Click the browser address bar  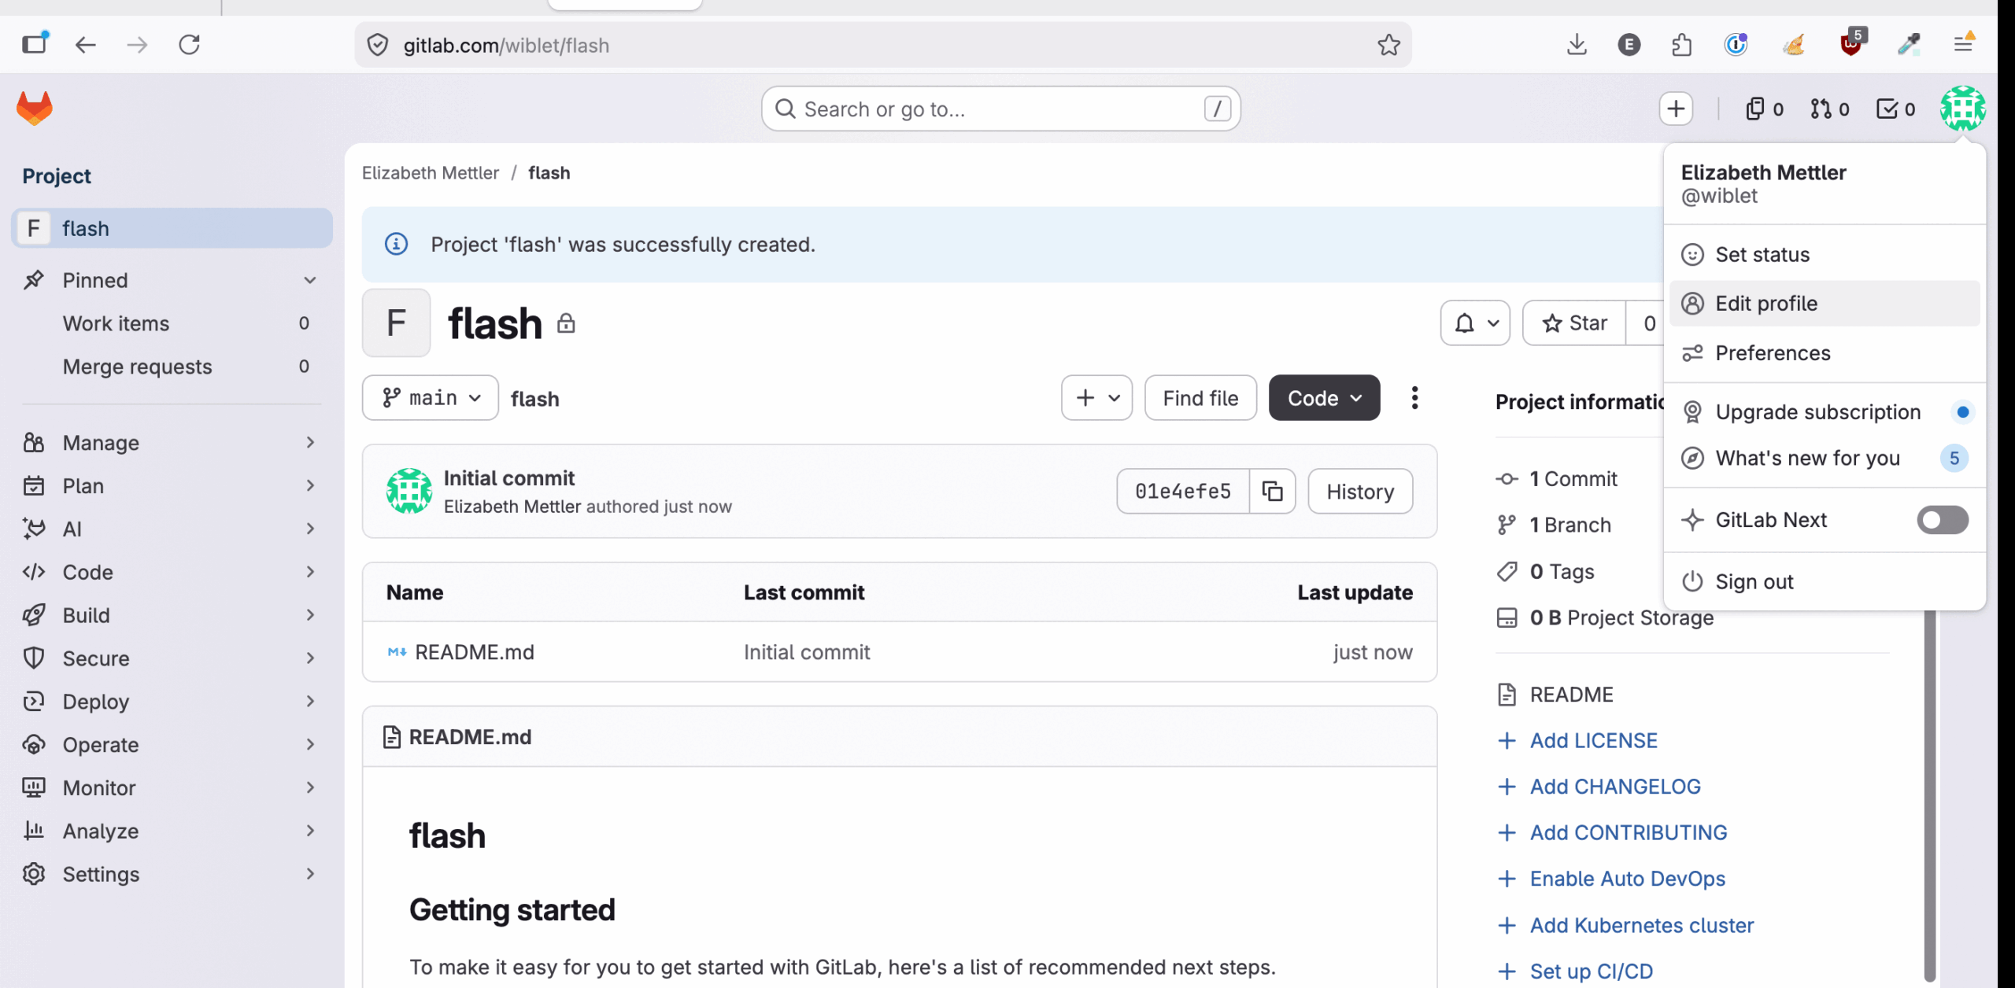coord(882,45)
